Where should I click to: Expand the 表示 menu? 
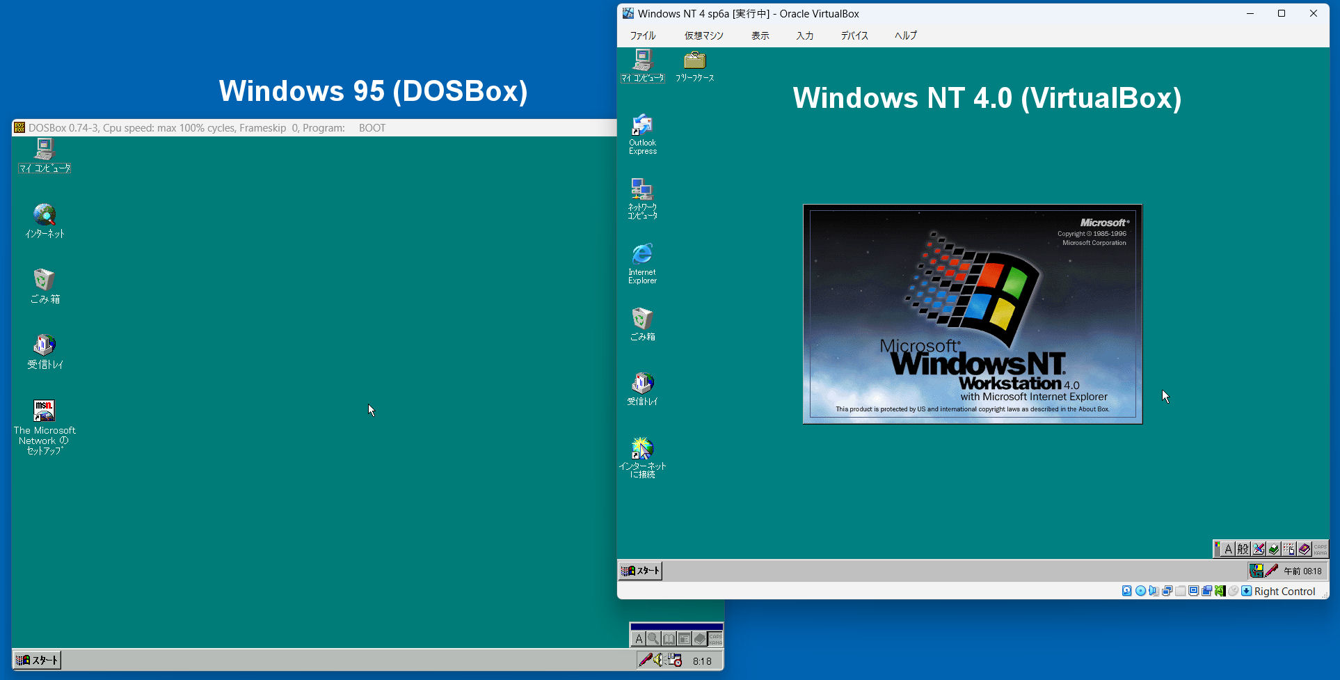click(x=760, y=35)
